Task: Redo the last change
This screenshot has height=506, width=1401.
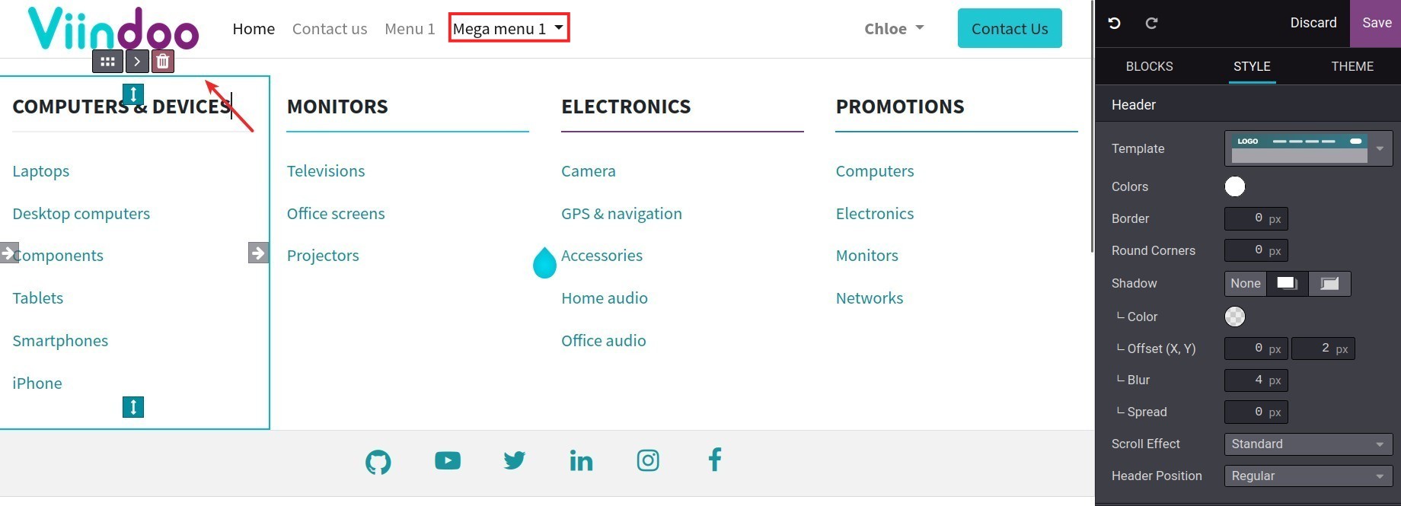Action: (x=1151, y=23)
